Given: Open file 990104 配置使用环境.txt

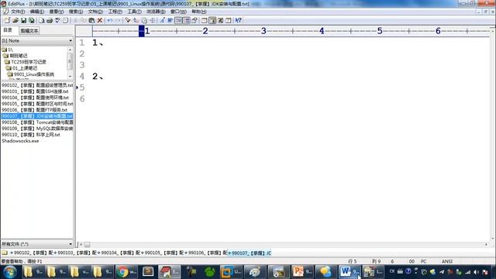Looking at the screenshot, I should coord(35,98).
